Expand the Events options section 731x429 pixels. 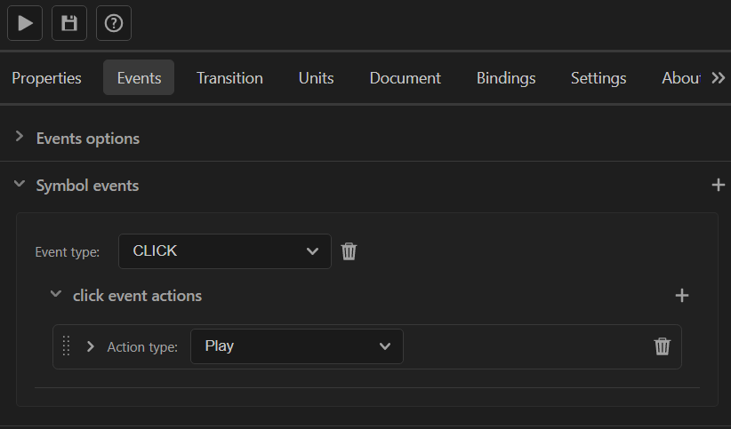coord(19,137)
